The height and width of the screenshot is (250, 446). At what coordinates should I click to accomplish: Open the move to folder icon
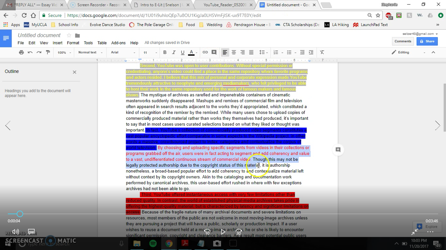click(77, 35)
